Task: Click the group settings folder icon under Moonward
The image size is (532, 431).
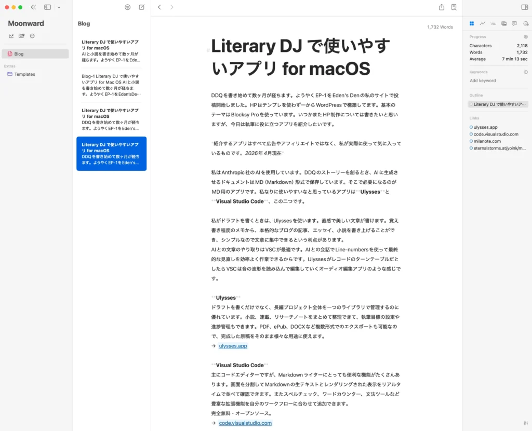Action: [21, 35]
